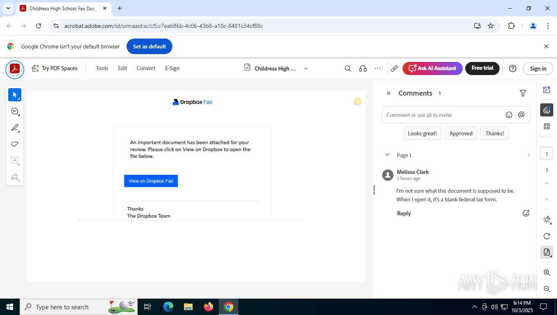Open the comments filter funnel
The height and width of the screenshot is (315, 557).
pyautogui.click(x=523, y=94)
